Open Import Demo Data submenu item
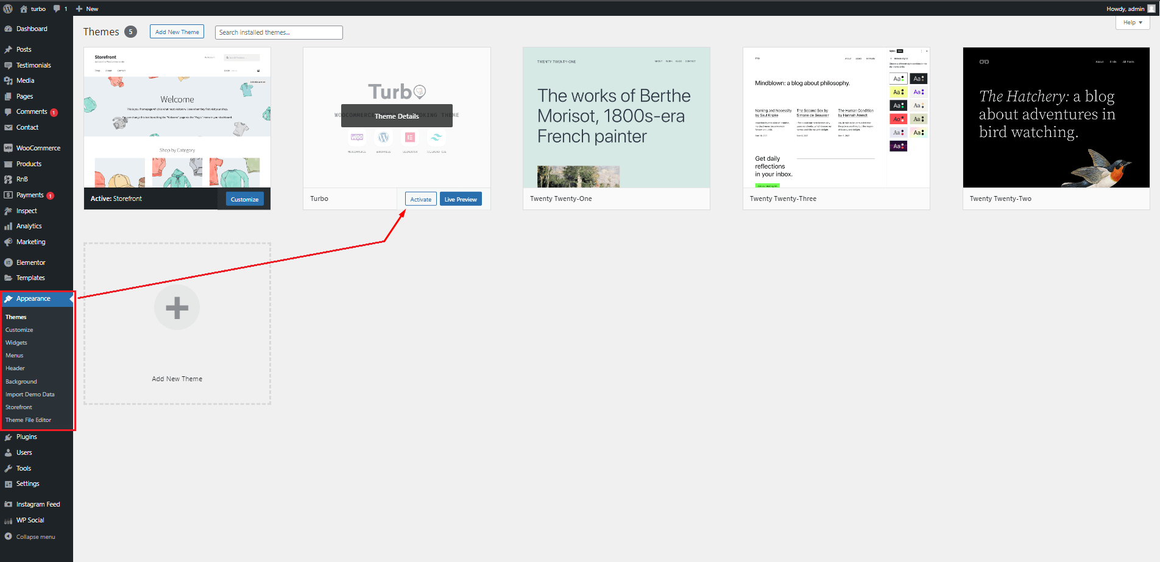1160x562 pixels. pos(30,395)
